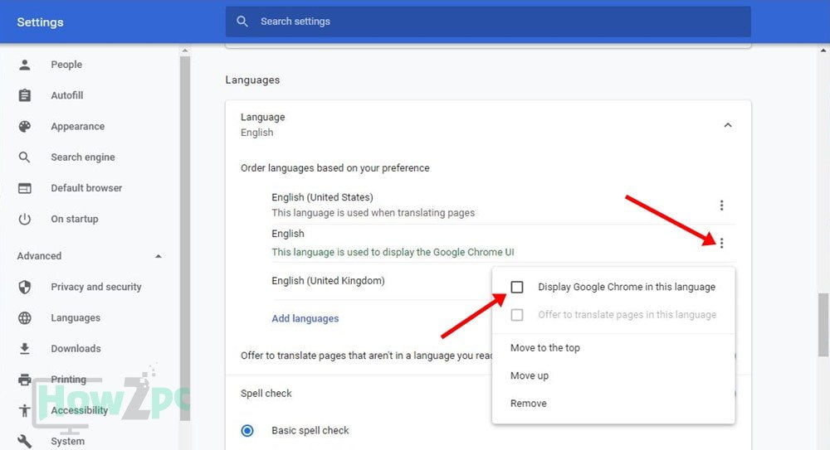The image size is (830, 450).
Task: Click the Spell check label
Action: pyautogui.click(x=266, y=394)
